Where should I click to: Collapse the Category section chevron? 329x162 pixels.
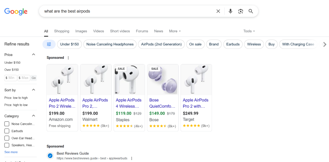tap(33, 116)
